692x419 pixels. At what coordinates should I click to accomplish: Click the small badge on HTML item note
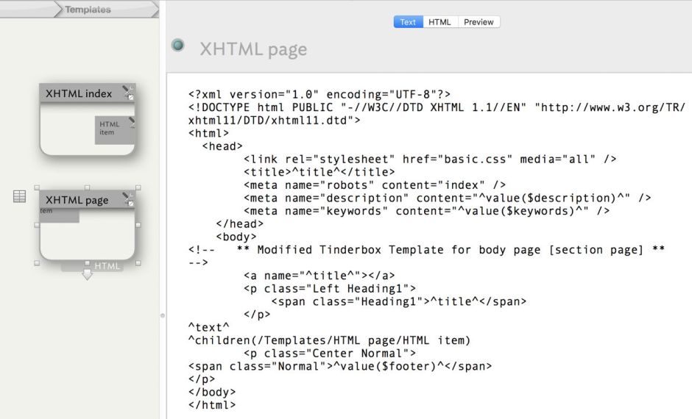tap(132, 121)
